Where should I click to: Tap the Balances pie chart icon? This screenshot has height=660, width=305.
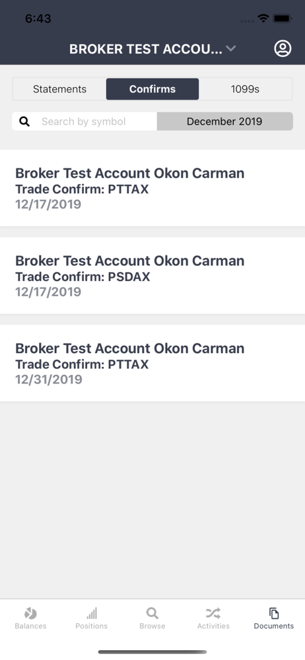(x=30, y=613)
